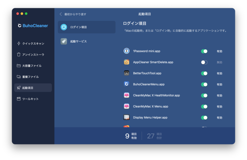This screenshot has width=247, height=160.
Task: Select 起動項目 in the sidebar
Action: coord(33,88)
